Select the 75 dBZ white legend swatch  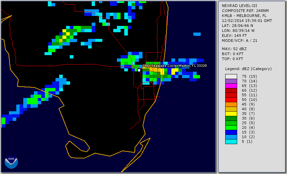click(231, 76)
